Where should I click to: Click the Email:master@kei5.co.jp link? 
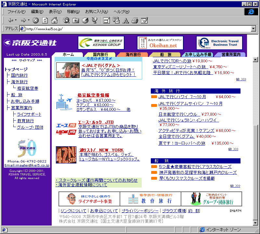(x=27, y=165)
